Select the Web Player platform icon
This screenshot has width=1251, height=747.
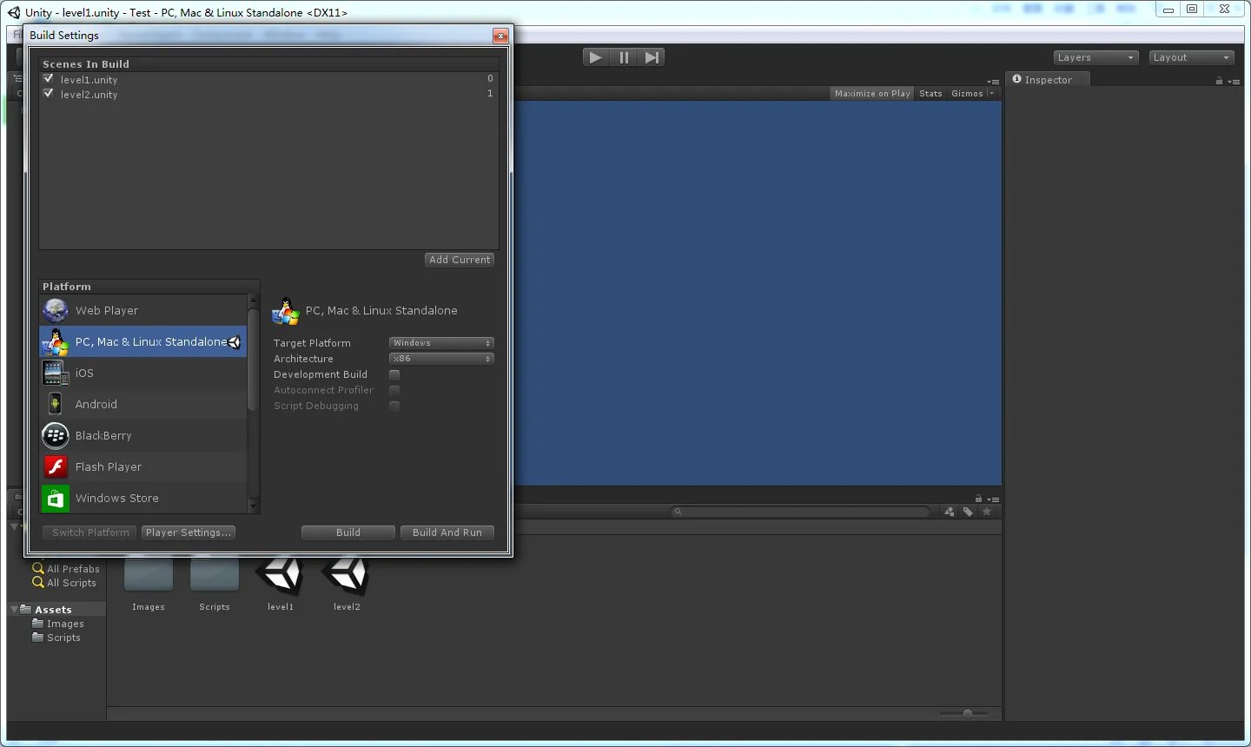tap(56, 310)
